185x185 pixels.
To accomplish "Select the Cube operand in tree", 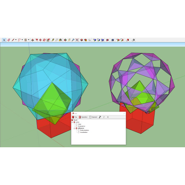I will point(80,124).
